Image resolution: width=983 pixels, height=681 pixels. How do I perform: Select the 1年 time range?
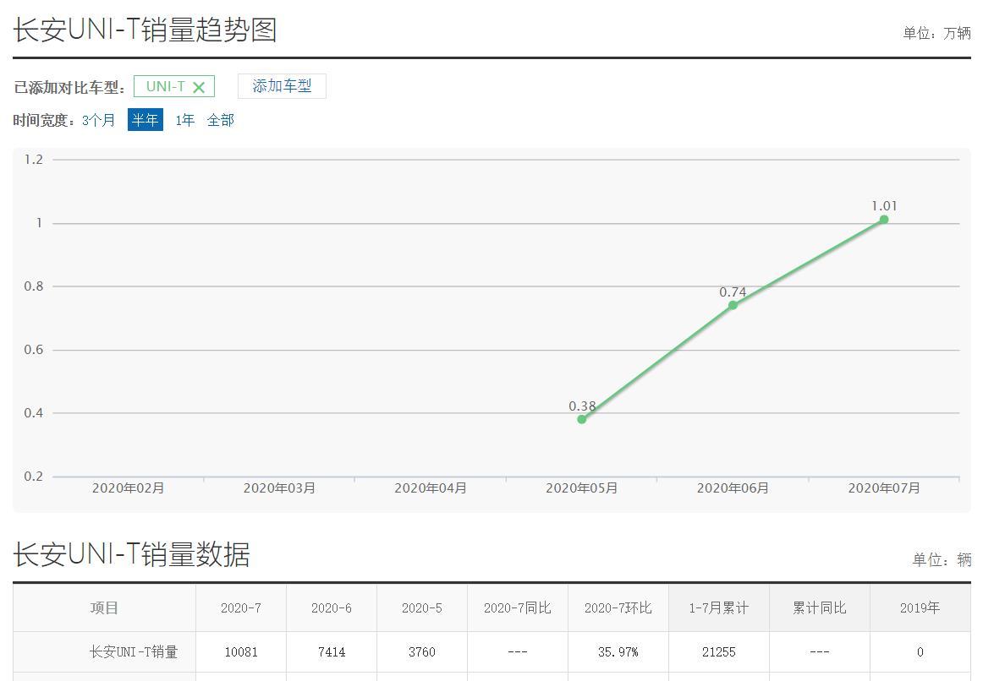[x=185, y=120]
